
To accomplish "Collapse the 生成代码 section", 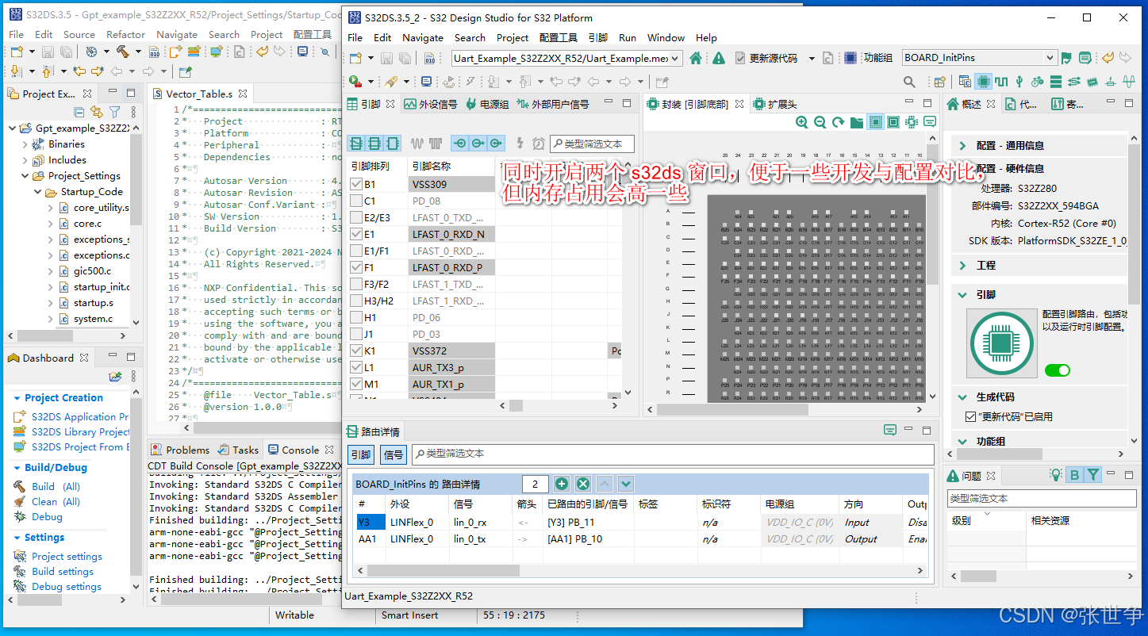I will coord(962,397).
